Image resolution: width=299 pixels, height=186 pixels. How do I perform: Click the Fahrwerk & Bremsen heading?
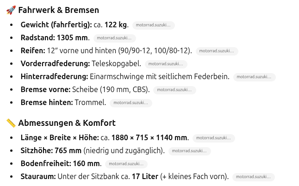point(58,10)
